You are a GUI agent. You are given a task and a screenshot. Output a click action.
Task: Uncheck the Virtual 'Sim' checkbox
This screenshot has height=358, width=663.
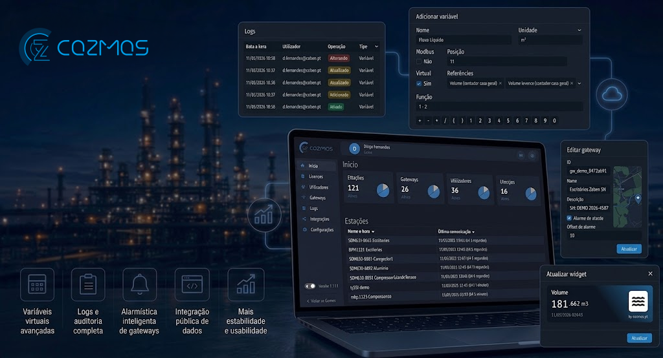(x=419, y=83)
